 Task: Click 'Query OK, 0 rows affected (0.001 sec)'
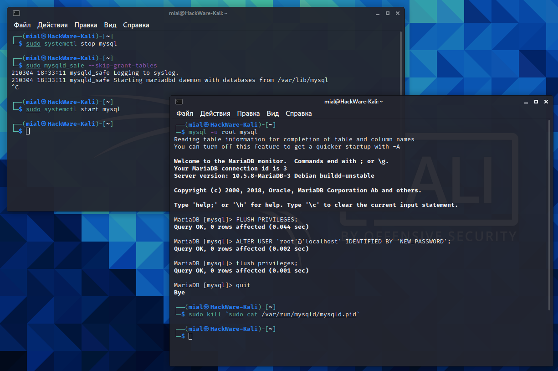click(x=241, y=271)
